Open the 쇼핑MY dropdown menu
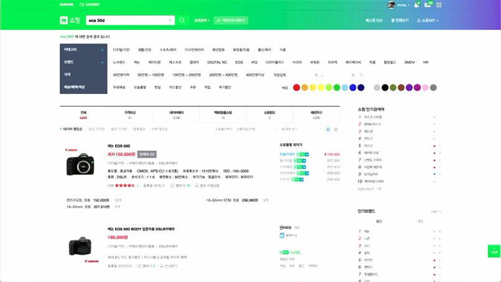 428,20
